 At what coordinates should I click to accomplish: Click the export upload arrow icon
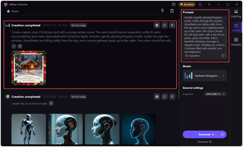[x=162, y=11]
